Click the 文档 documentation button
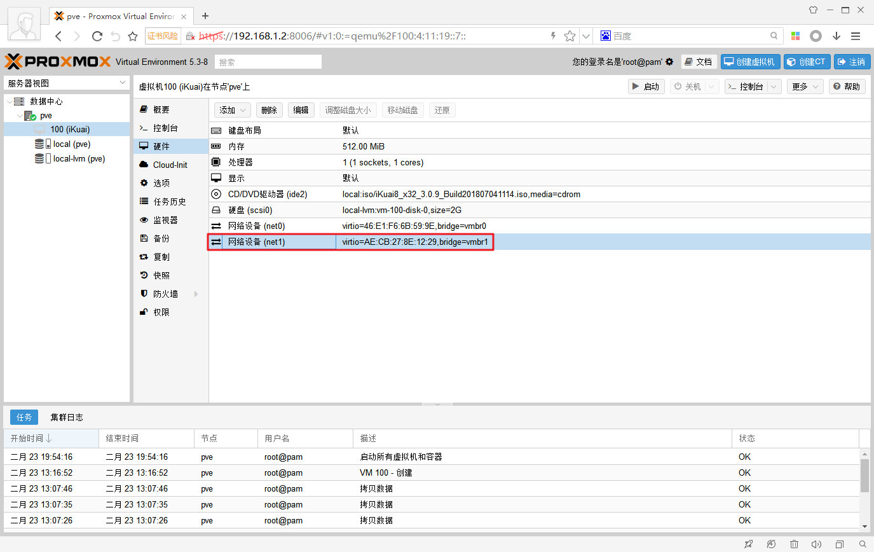Image resolution: width=874 pixels, height=552 pixels. [x=699, y=62]
